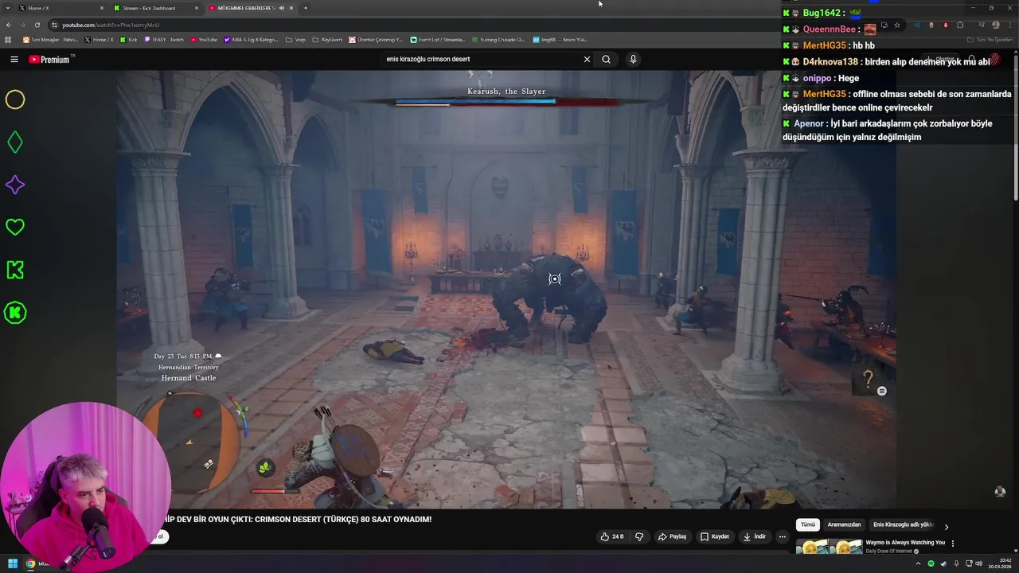Click the 'Kaydet' save button
The height and width of the screenshot is (573, 1019).
click(714, 536)
